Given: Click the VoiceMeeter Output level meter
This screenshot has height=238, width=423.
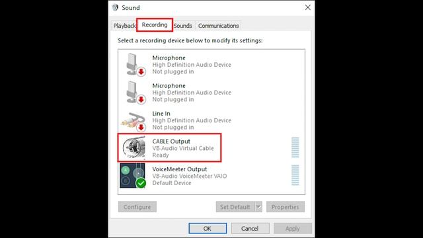Looking at the screenshot, I should coord(295,175).
